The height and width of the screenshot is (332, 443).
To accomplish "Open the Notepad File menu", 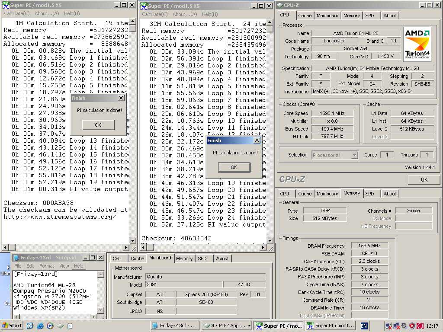I will [x=18, y=266].
